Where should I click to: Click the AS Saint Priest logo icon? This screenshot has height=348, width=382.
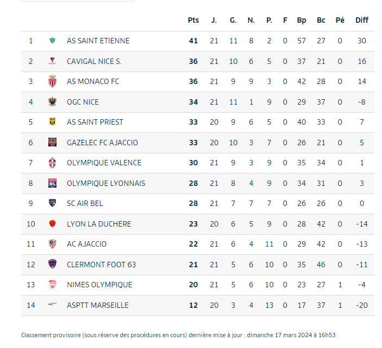(52, 122)
